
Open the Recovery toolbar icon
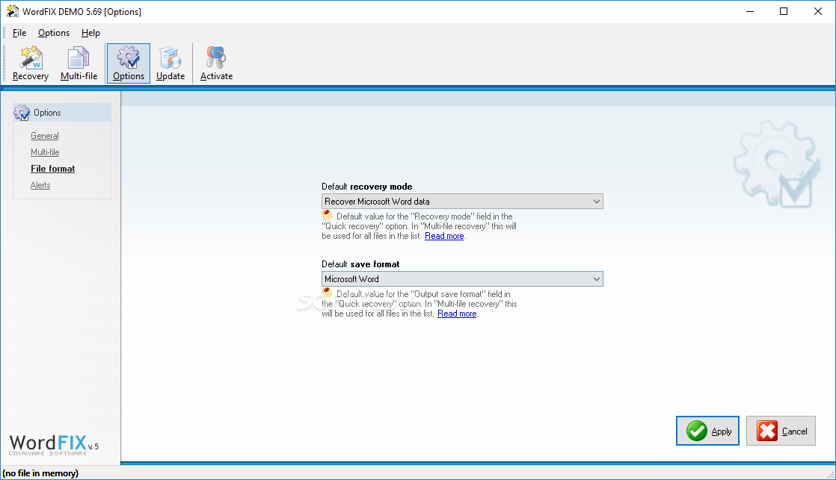click(x=31, y=63)
